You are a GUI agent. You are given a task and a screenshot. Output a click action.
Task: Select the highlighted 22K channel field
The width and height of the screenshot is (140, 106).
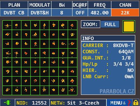pos(125,13)
